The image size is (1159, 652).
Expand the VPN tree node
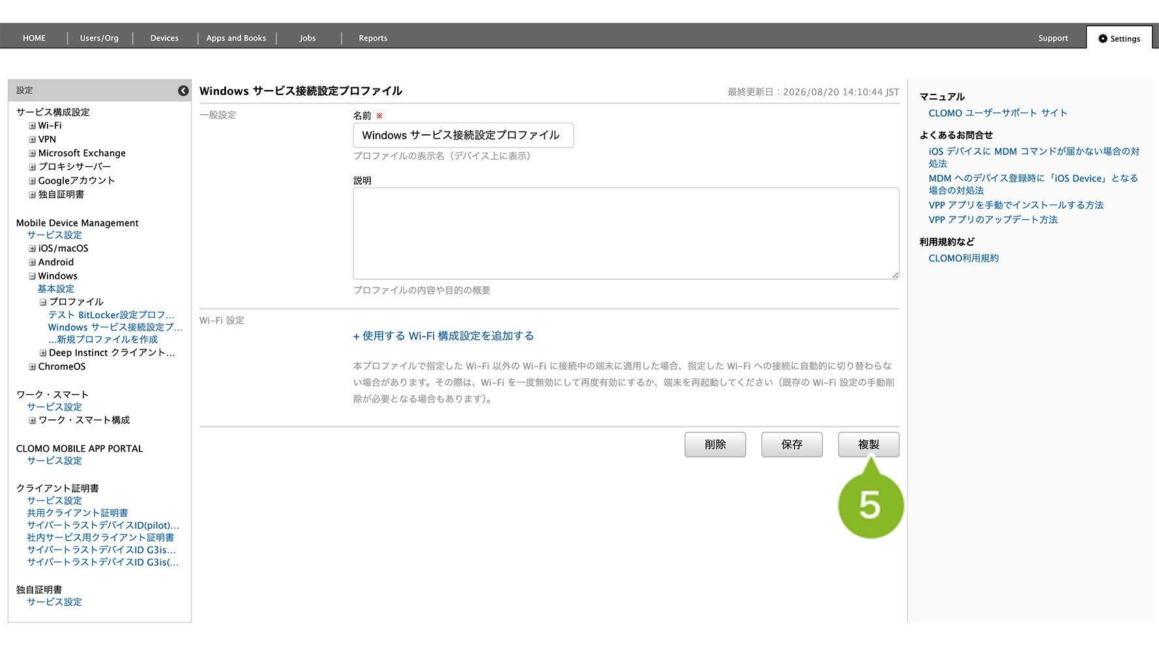(32, 140)
